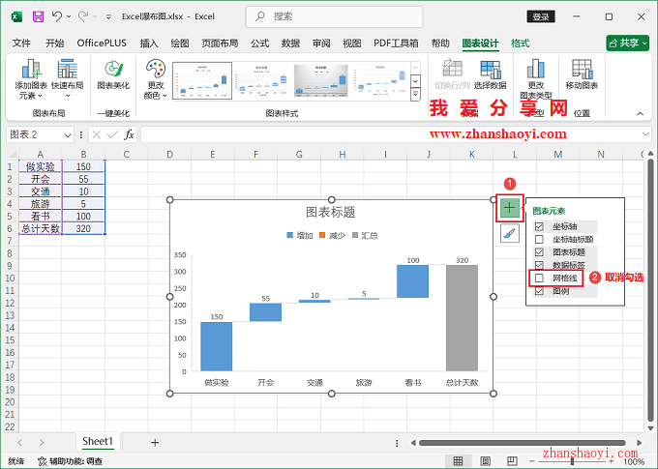
Task: Uncheck the 坐标轴 axes checkbox
Action: click(x=540, y=226)
